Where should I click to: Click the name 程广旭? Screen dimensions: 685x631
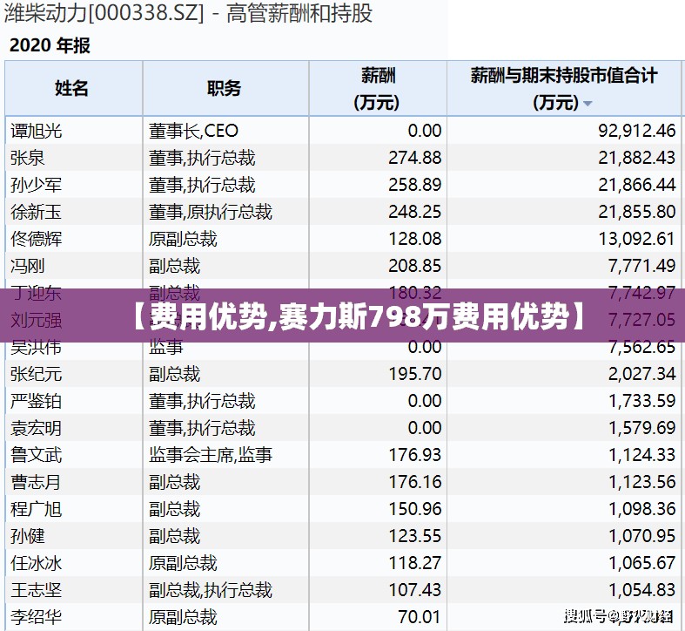37,509
